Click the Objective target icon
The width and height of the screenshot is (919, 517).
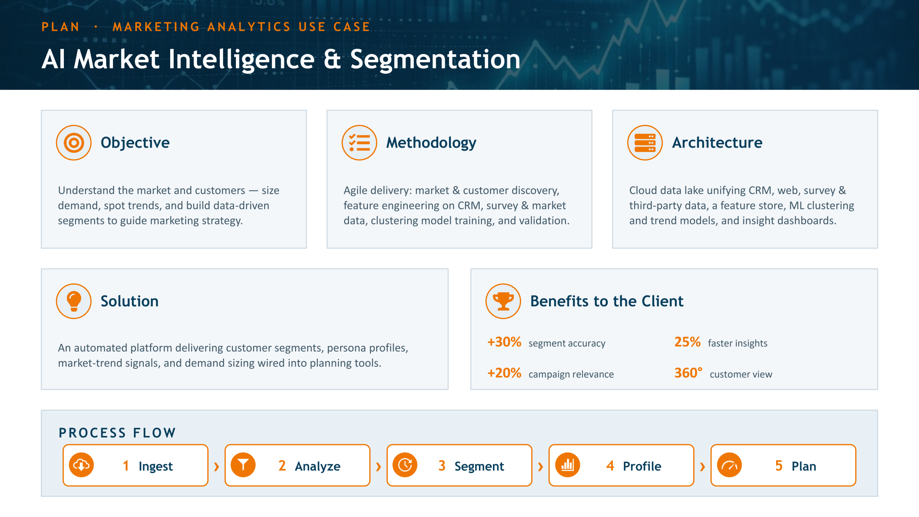point(74,143)
